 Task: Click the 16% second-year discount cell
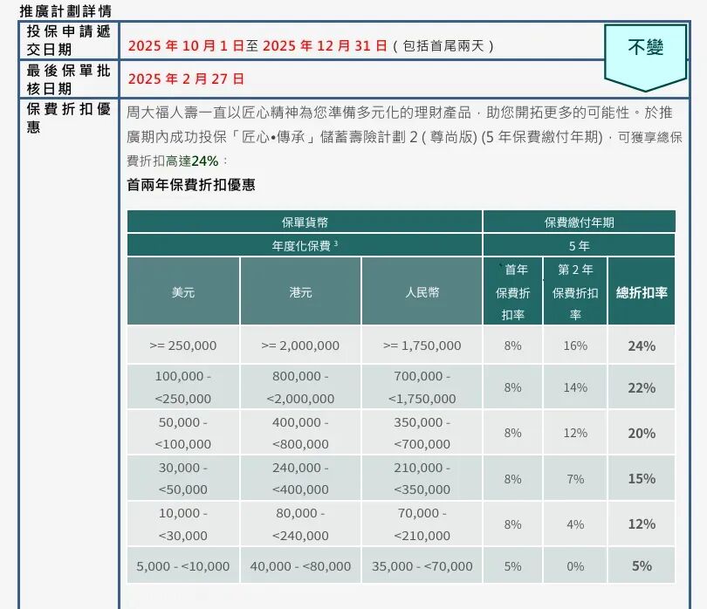[x=575, y=346]
